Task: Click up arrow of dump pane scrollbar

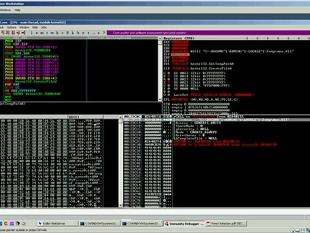Action: point(120,117)
